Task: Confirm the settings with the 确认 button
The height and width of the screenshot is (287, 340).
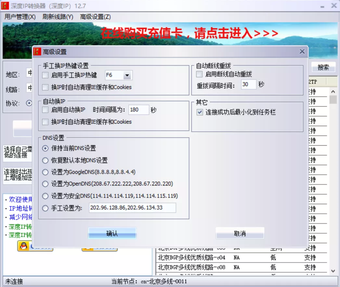Action: click(x=112, y=233)
